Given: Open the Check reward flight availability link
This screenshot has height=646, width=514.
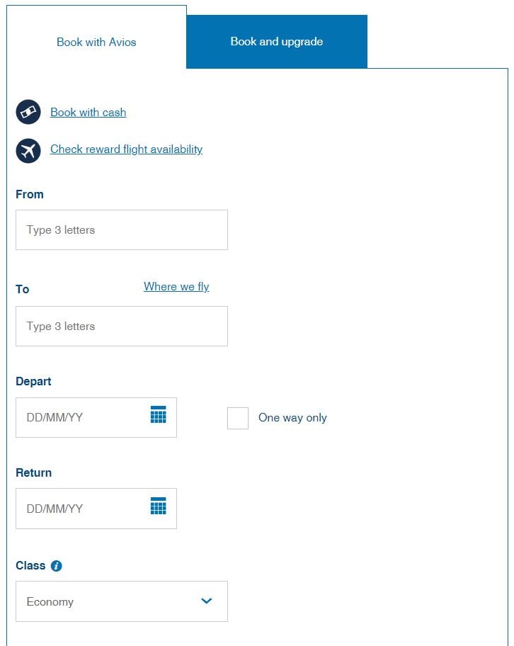Looking at the screenshot, I should pos(127,149).
